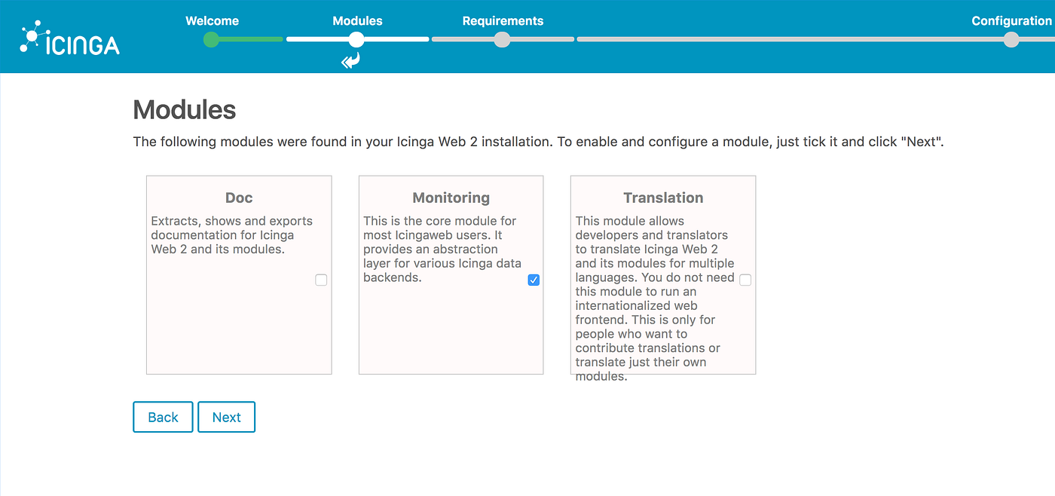The width and height of the screenshot is (1055, 496).
Task: Click the Monitoring module title text
Action: (451, 197)
